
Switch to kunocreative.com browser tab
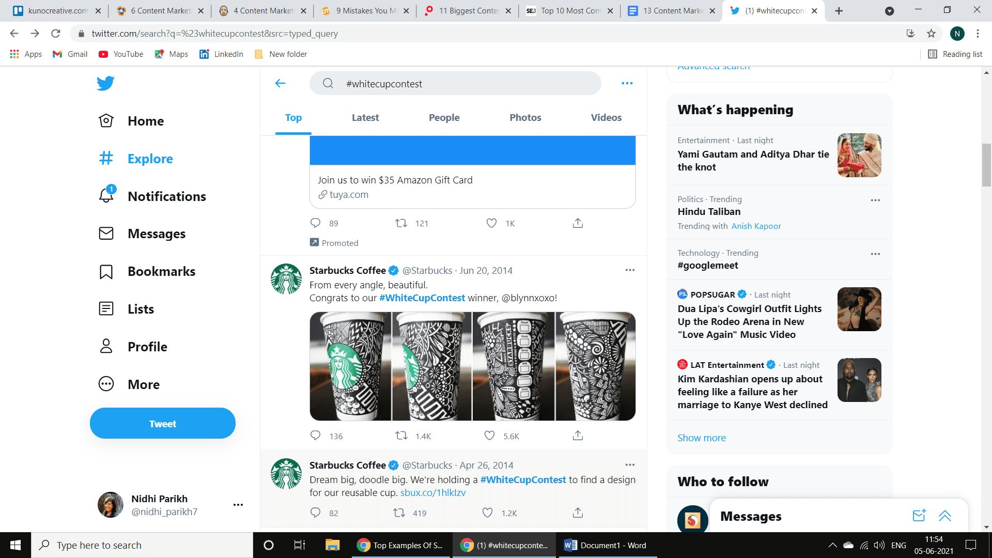pyautogui.click(x=57, y=11)
